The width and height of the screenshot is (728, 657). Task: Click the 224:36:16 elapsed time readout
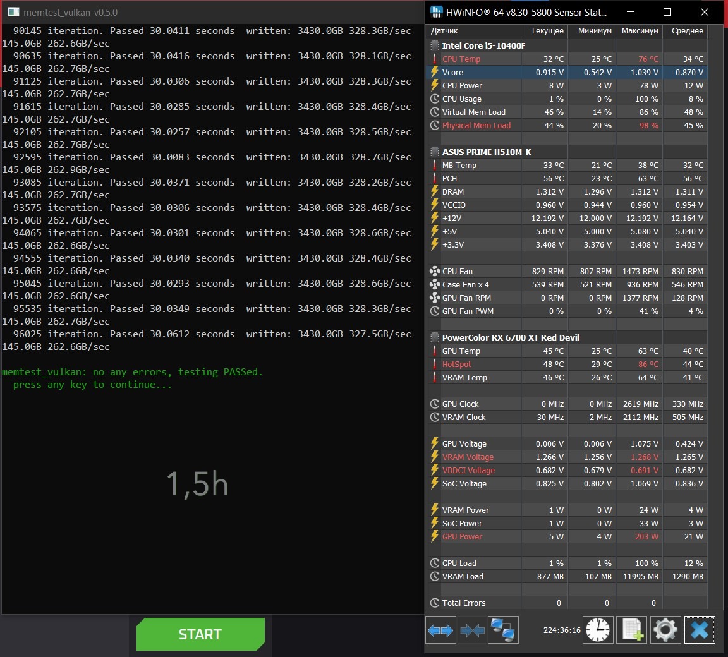pos(562,630)
